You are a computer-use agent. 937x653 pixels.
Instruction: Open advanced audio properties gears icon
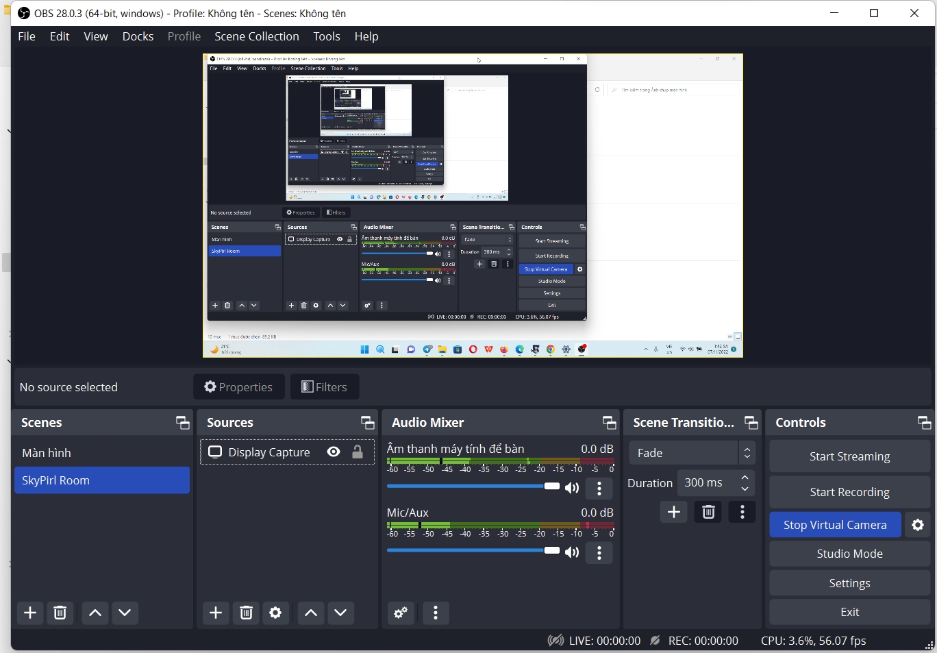tap(401, 613)
